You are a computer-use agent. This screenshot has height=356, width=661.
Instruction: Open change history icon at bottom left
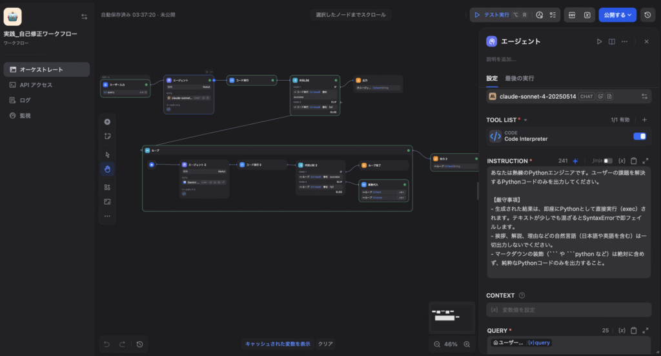coord(140,344)
